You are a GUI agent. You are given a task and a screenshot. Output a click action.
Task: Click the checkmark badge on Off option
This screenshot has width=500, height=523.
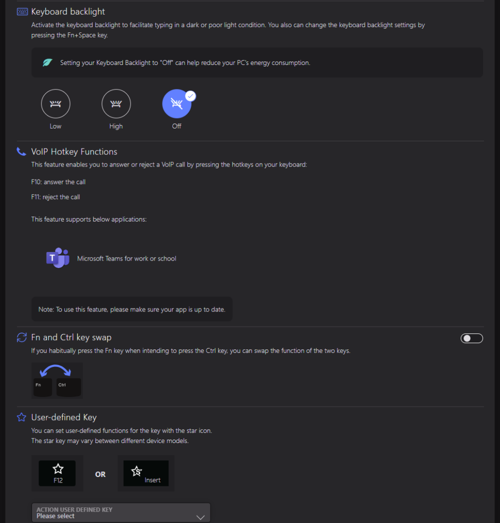point(190,95)
